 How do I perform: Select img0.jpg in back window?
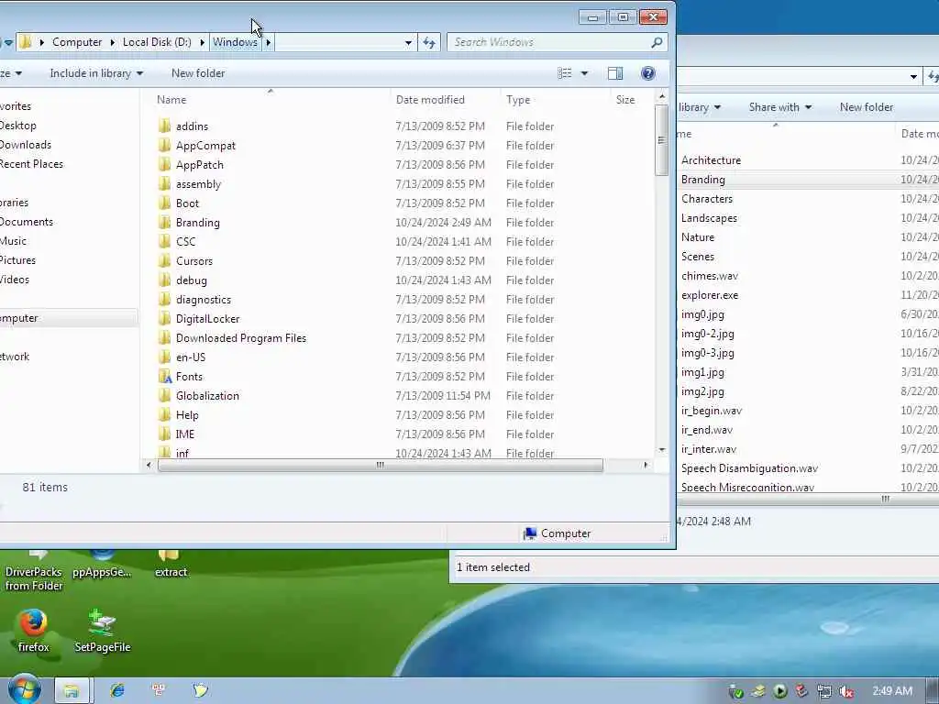tap(702, 314)
